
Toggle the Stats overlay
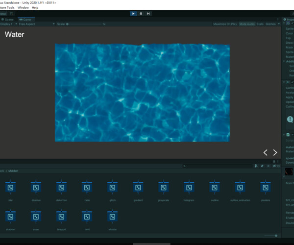[260, 24]
